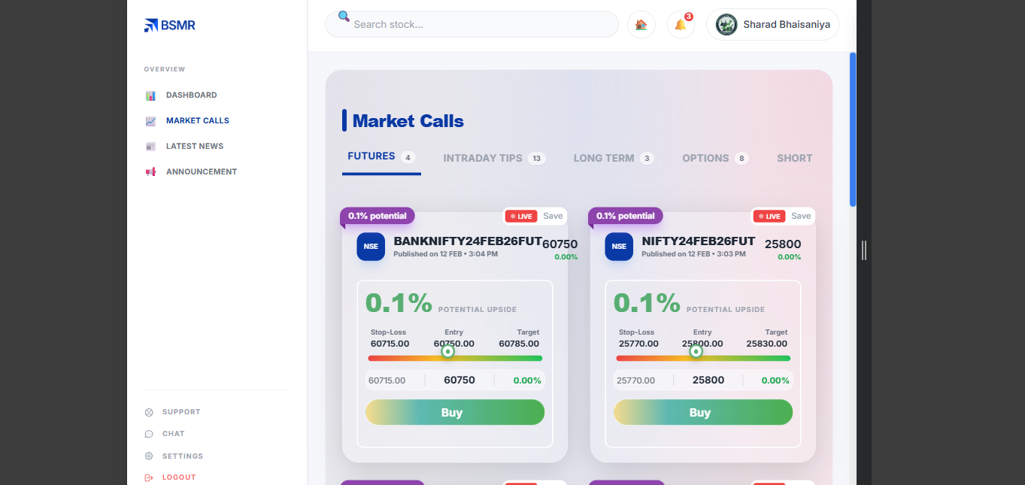This screenshot has width=1025, height=485.
Task: Click the NSE badge on BANKNIFTY24FEB26FUT card
Action: click(371, 247)
